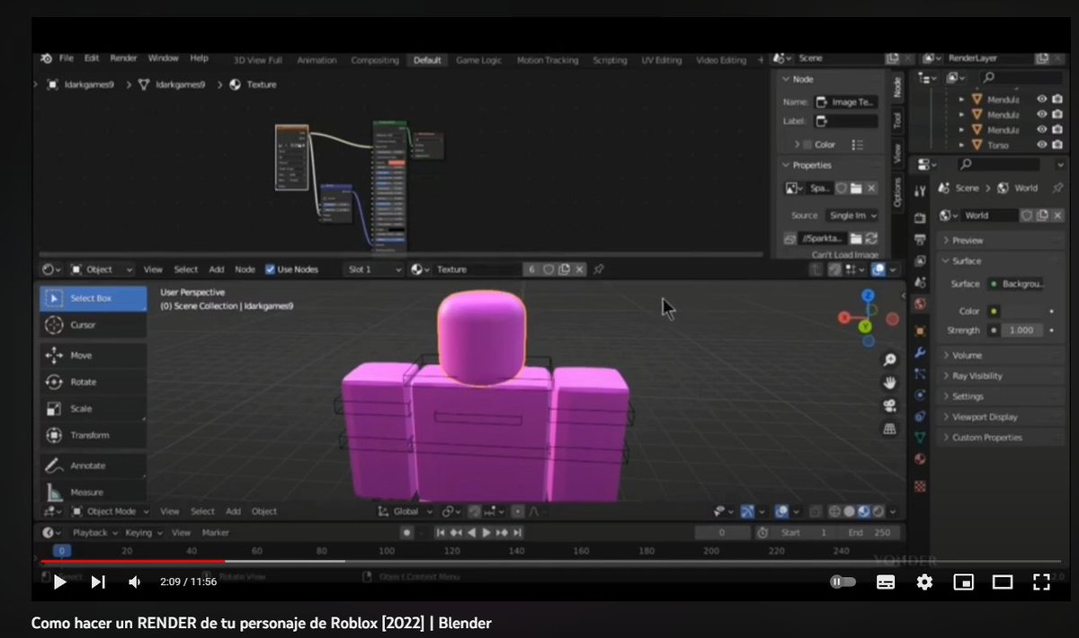Toggle the camera view icon

[889, 406]
